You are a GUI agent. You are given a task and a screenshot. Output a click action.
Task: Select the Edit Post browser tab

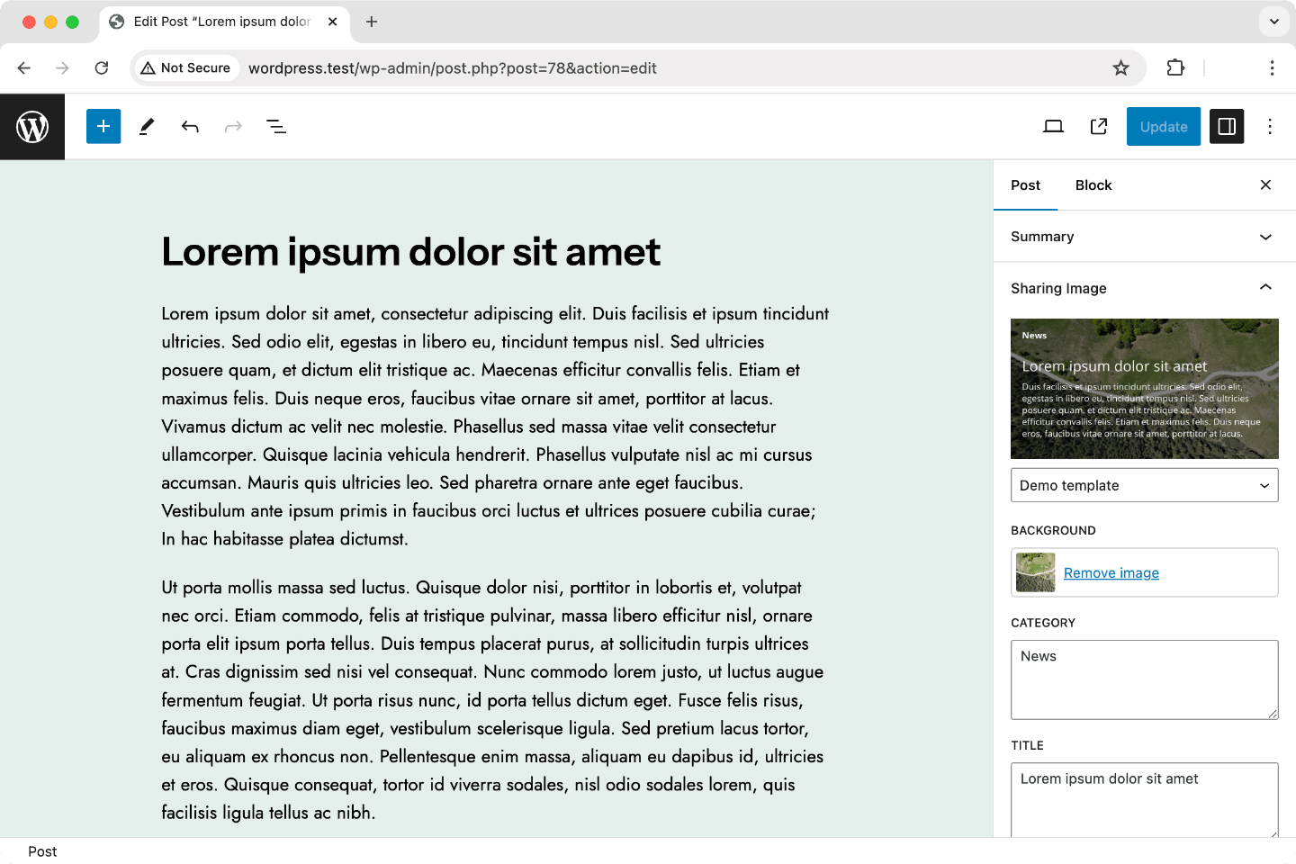coord(223,22)
